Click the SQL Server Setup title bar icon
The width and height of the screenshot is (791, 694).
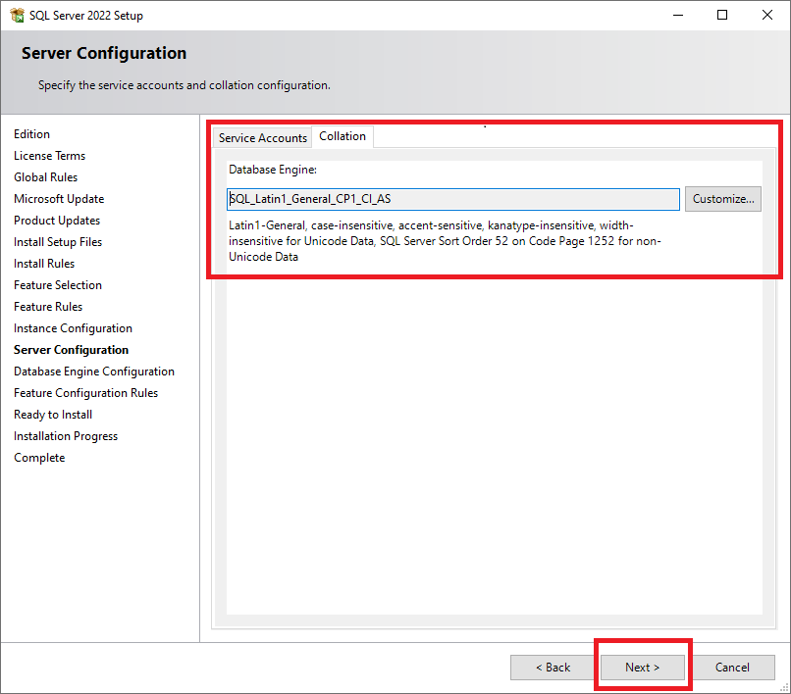17,16
